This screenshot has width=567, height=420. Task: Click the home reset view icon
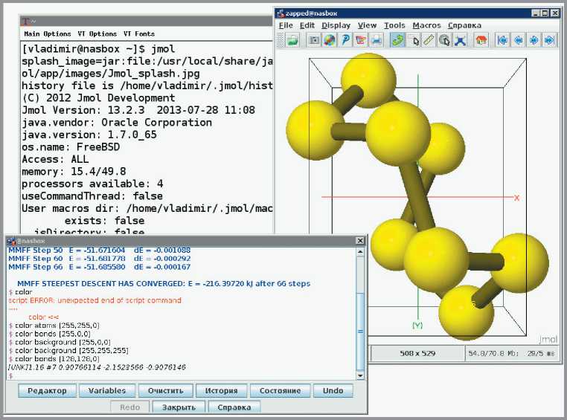[x=481, y=40]
